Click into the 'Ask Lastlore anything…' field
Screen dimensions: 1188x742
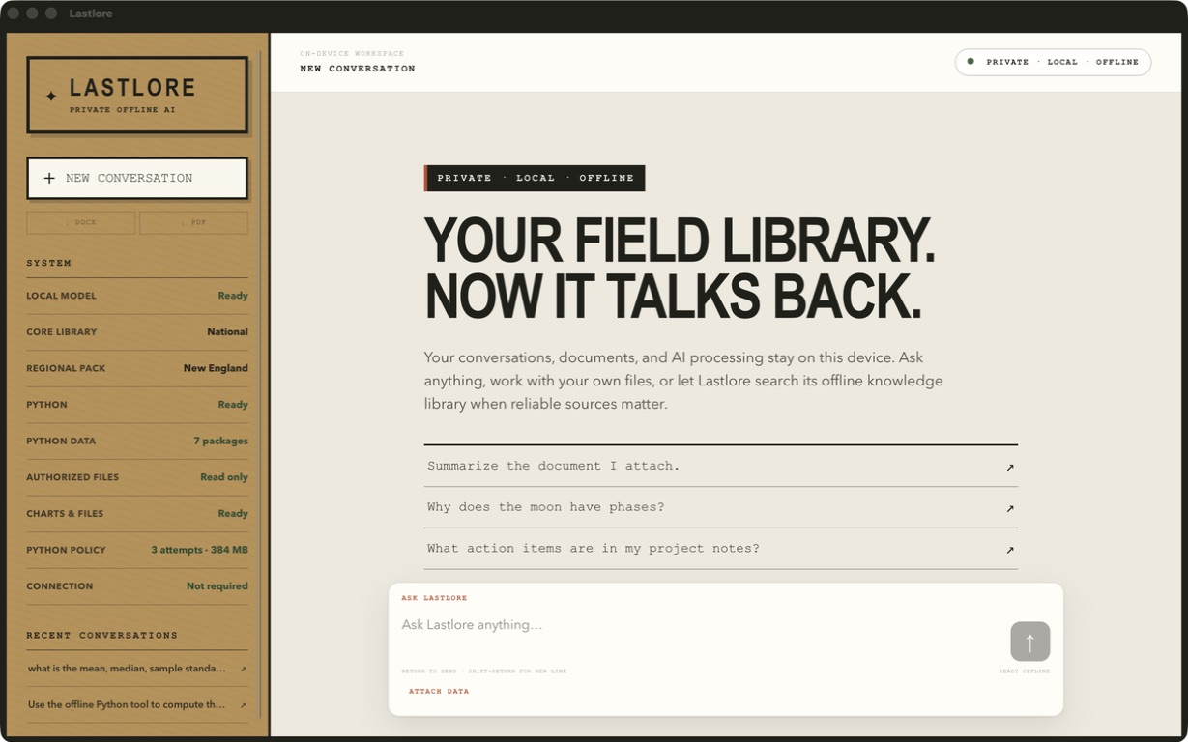(700, 626)
